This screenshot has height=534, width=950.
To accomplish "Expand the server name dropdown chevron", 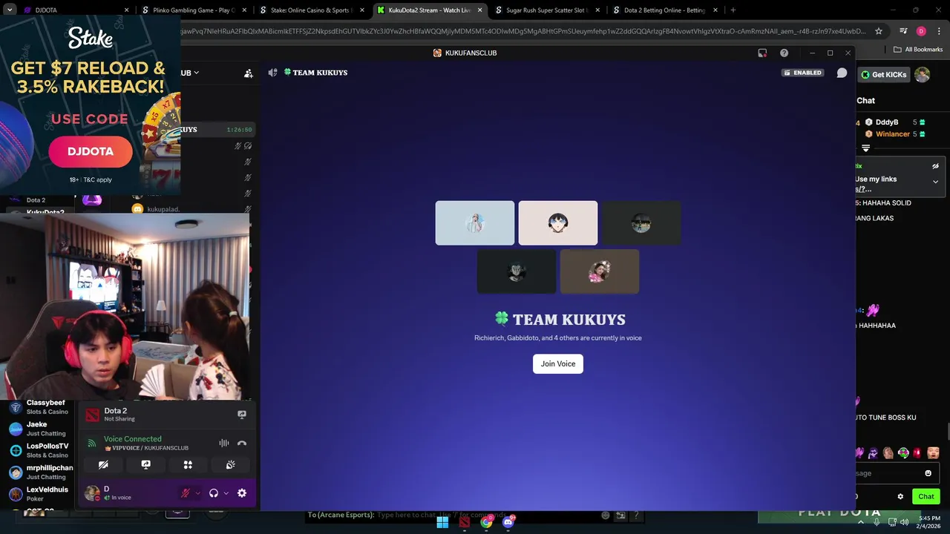I will 196,73.
